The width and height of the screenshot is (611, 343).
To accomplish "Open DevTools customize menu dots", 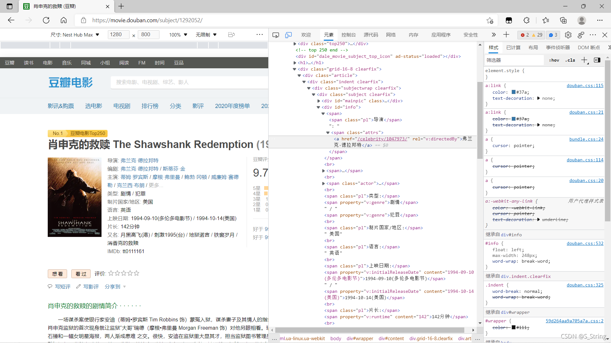I will coord(593,35).
